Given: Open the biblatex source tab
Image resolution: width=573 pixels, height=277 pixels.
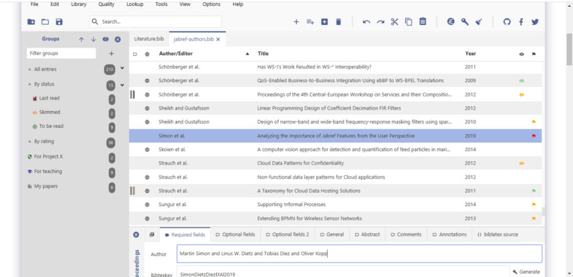Looking at the screenshot, I should [497, 235].
